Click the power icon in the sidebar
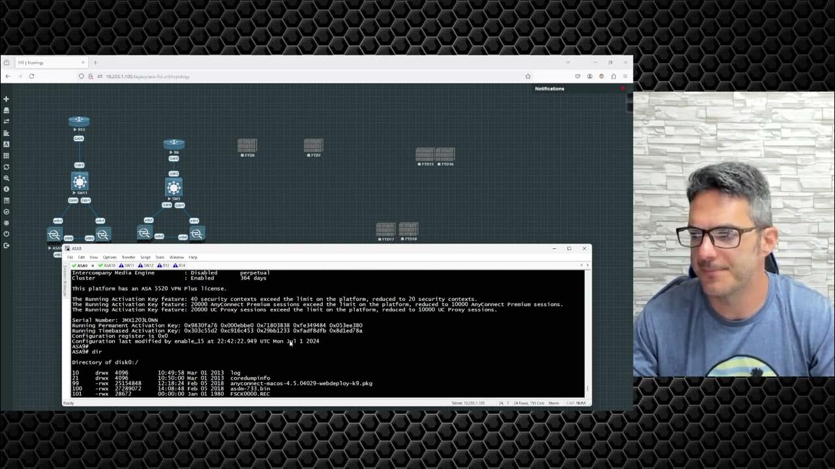 coord(7,233)
